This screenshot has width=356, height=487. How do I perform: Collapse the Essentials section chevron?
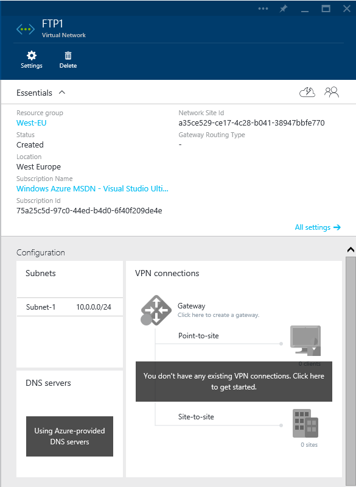(62, 92)
